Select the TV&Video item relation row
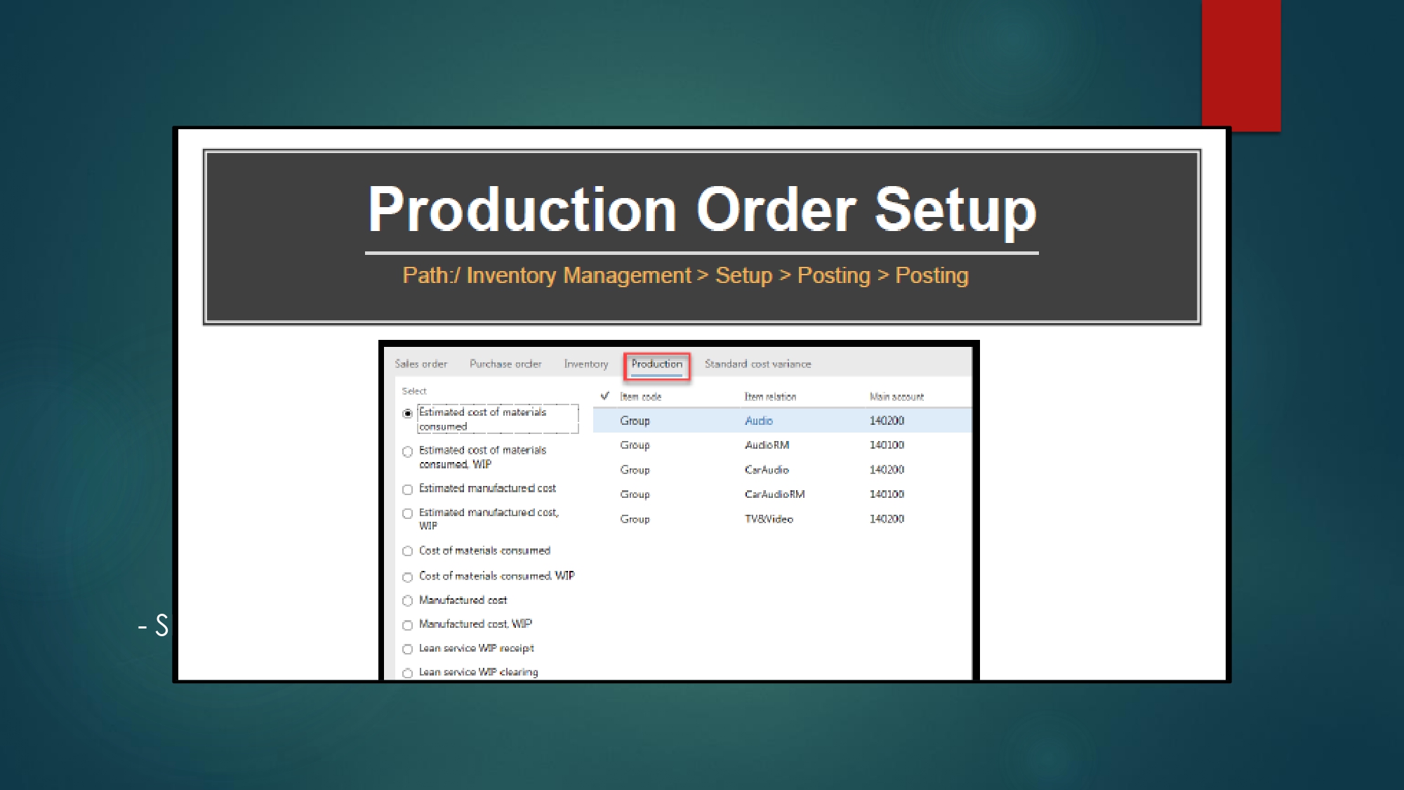 [769, 519]
